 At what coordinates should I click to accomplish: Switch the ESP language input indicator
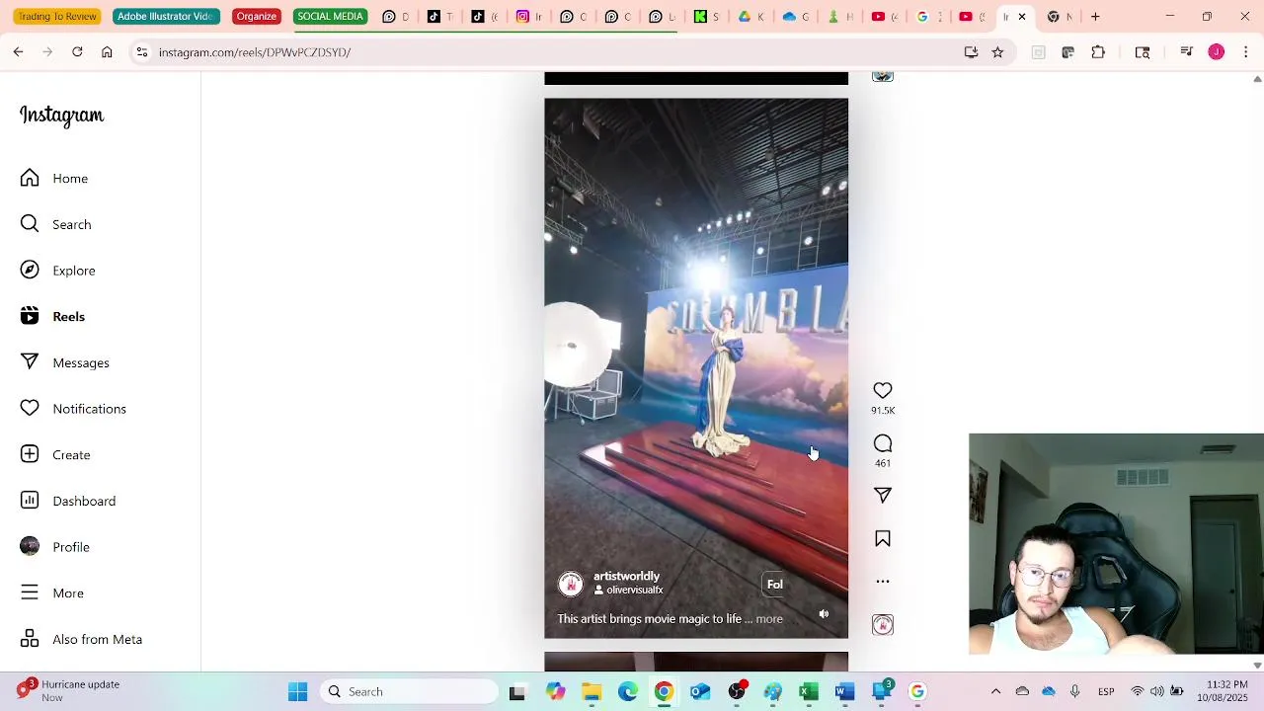(x=1106, y=692)
